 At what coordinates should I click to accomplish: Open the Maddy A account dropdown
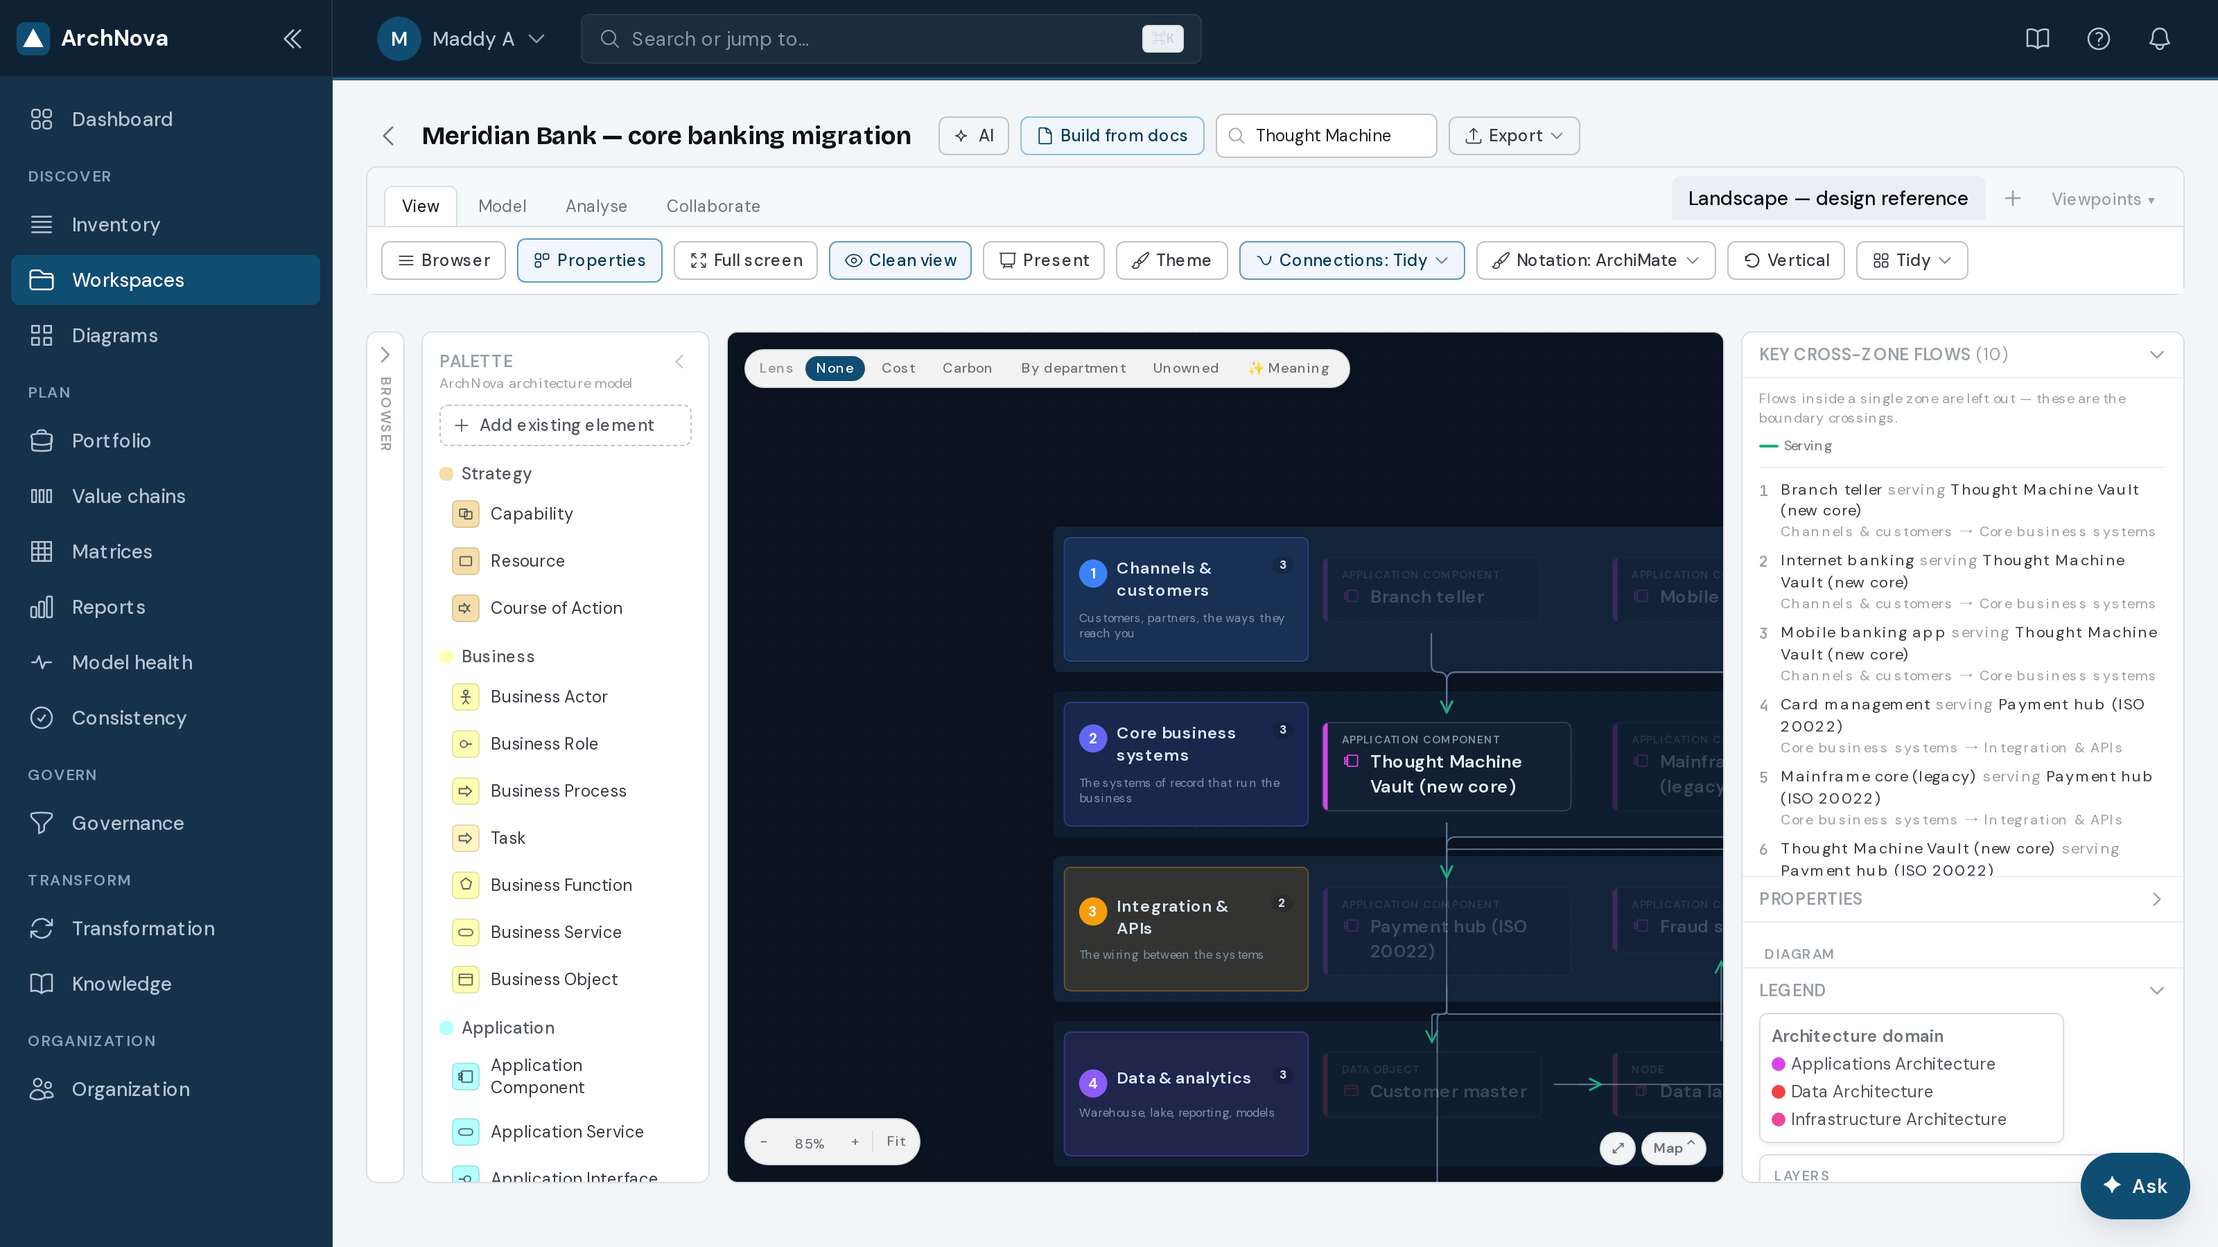pyautogui.click(x=462, y=39)
